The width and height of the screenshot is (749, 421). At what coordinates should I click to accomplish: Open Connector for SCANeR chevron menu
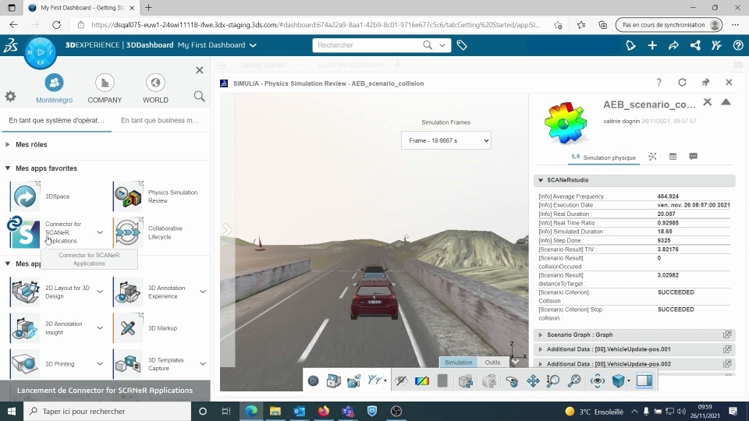click(100, 232)
